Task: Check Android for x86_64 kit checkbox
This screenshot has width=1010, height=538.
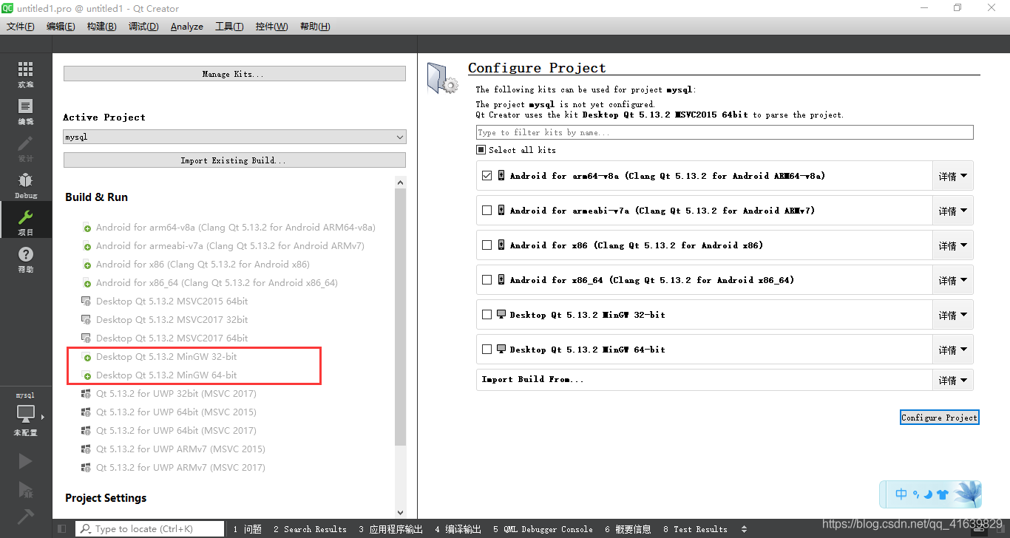Action: click(x=487, y=280)
